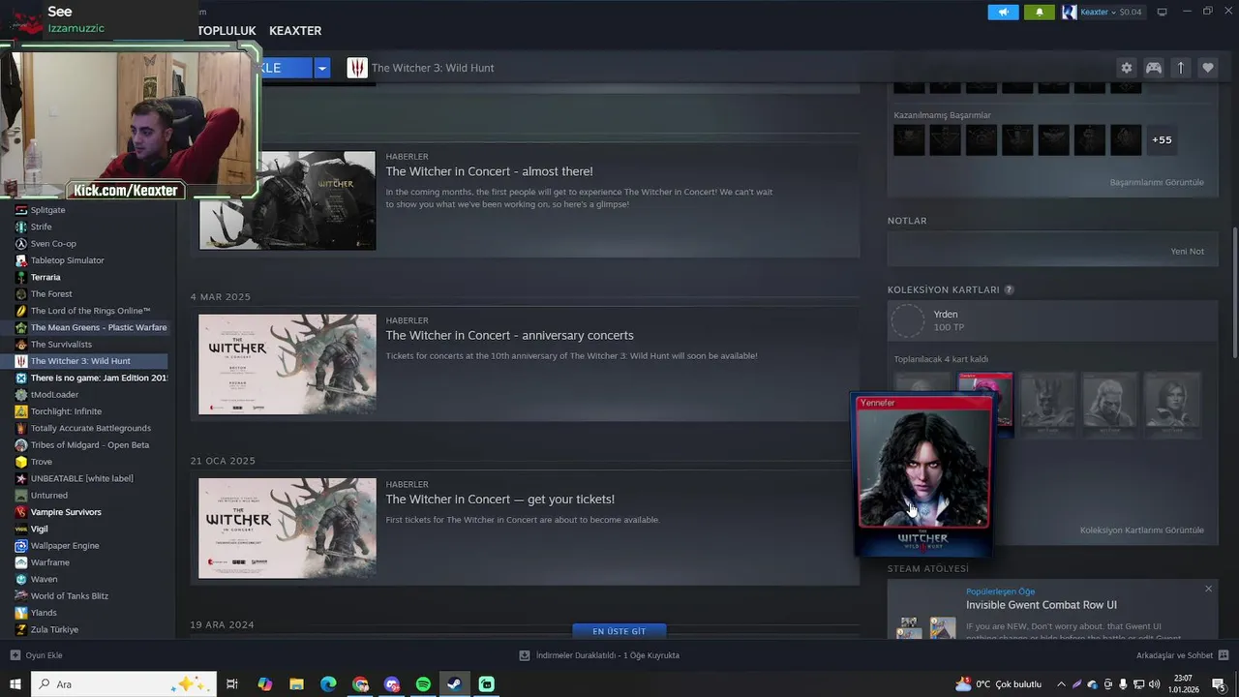Close the Invisible Gwent workshop suggestion

click(1208, 589)
